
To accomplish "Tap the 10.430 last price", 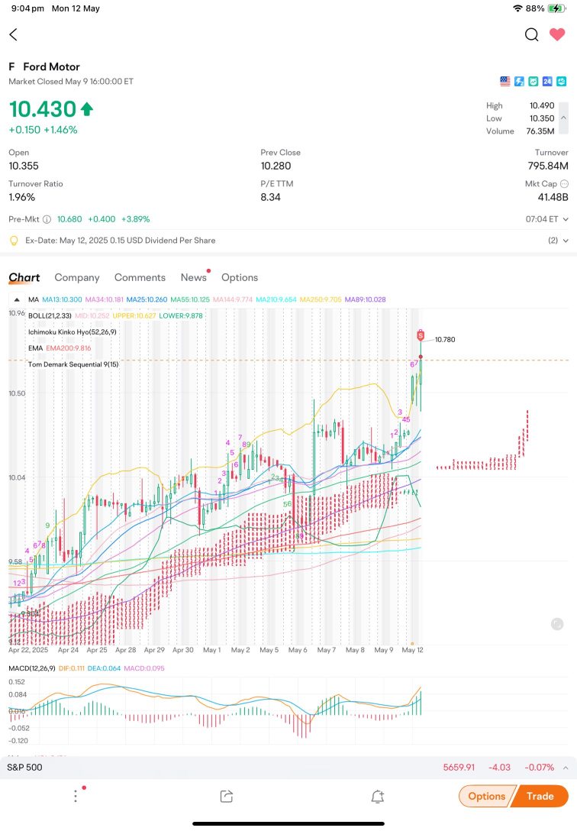I will (43, 110).
